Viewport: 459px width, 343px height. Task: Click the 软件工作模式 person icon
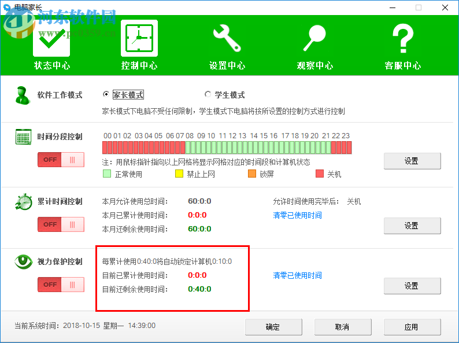pyautogui.click(x=23, y=95)
